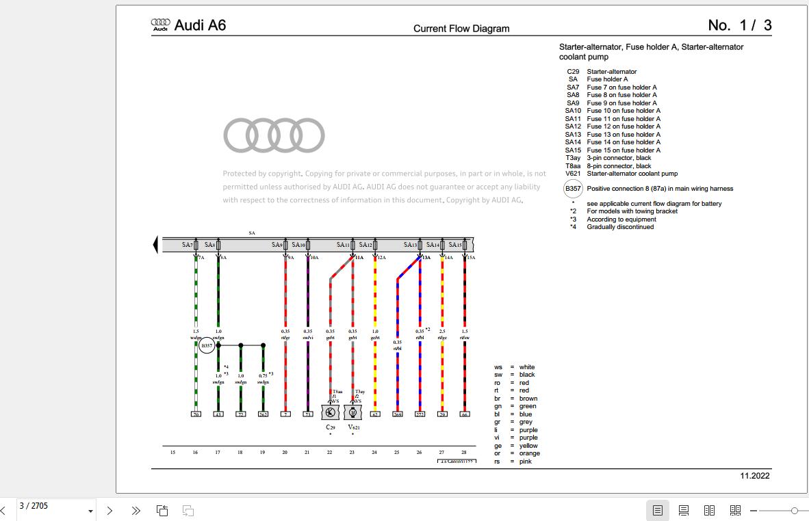This screenshot has height=521, width=809.
Task: Switch to continuous scrolling page view
Action: pos(684,510)
